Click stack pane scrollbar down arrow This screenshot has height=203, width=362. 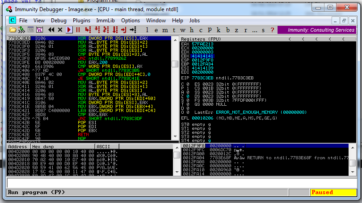coord(353,172)
